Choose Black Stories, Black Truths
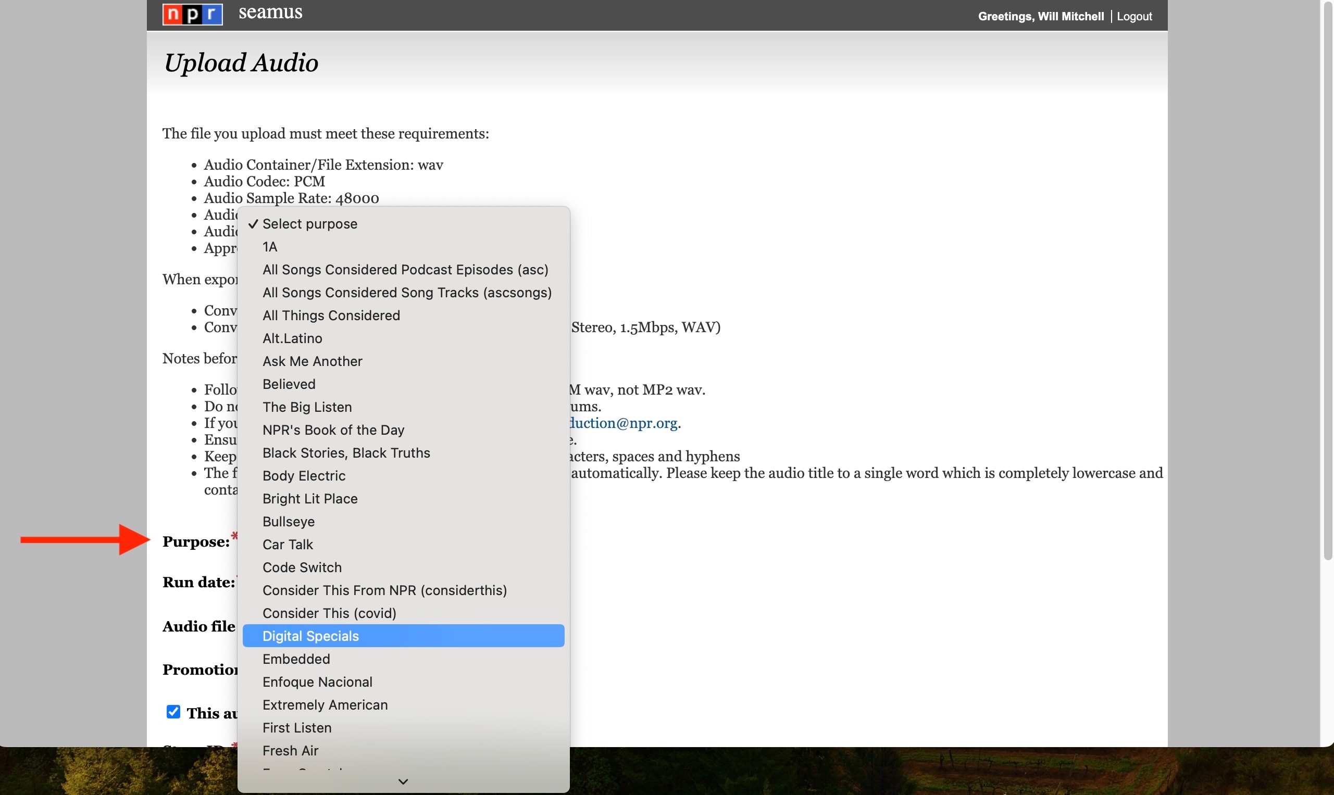1334x795 pixels. (x=403, y=452)
